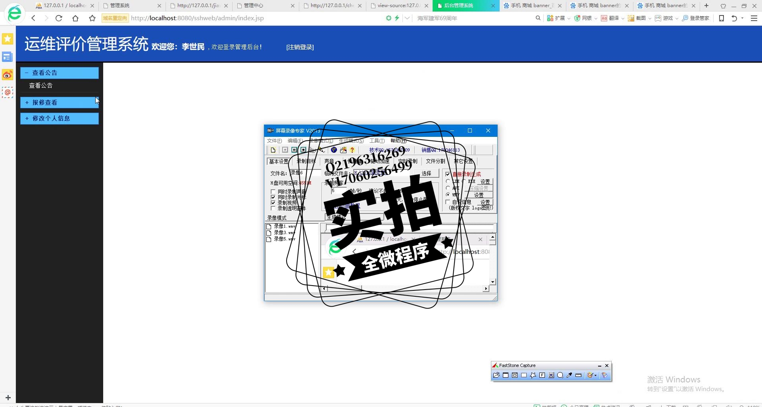Image resolution: width=762 pixels, height=407 pixels.
Task: Select file 录像3.wmv in list
Action: 281,233
